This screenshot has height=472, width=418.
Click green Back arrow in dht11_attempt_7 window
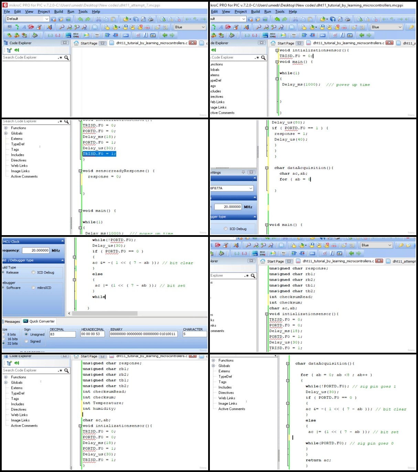tap(164, 35)
